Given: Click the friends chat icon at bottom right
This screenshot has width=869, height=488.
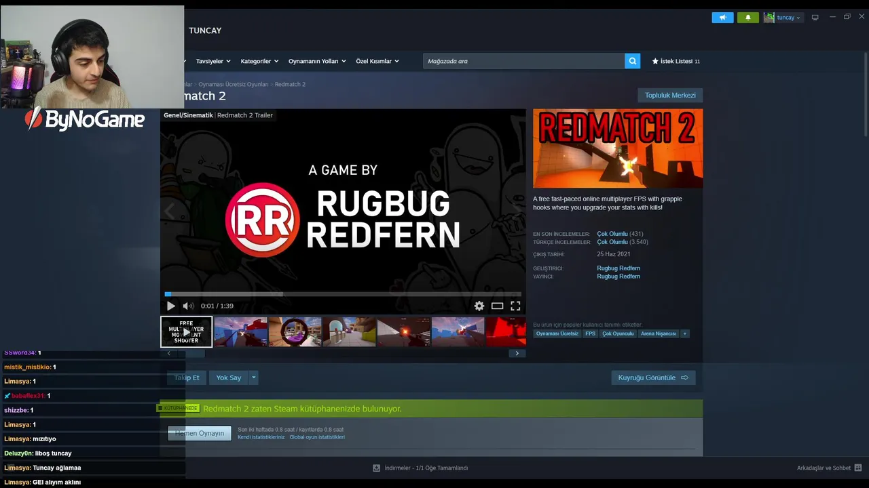Looking at the screenshot, I should (858, 468).
